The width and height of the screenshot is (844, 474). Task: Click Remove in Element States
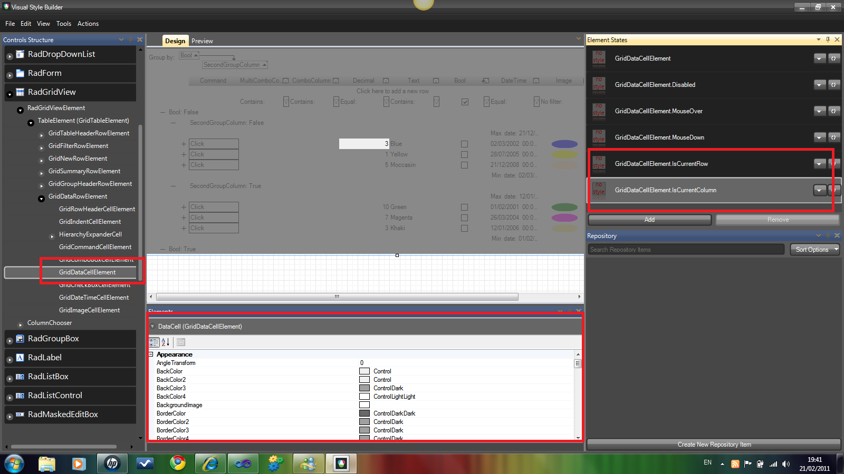click(x=778, y=220)
